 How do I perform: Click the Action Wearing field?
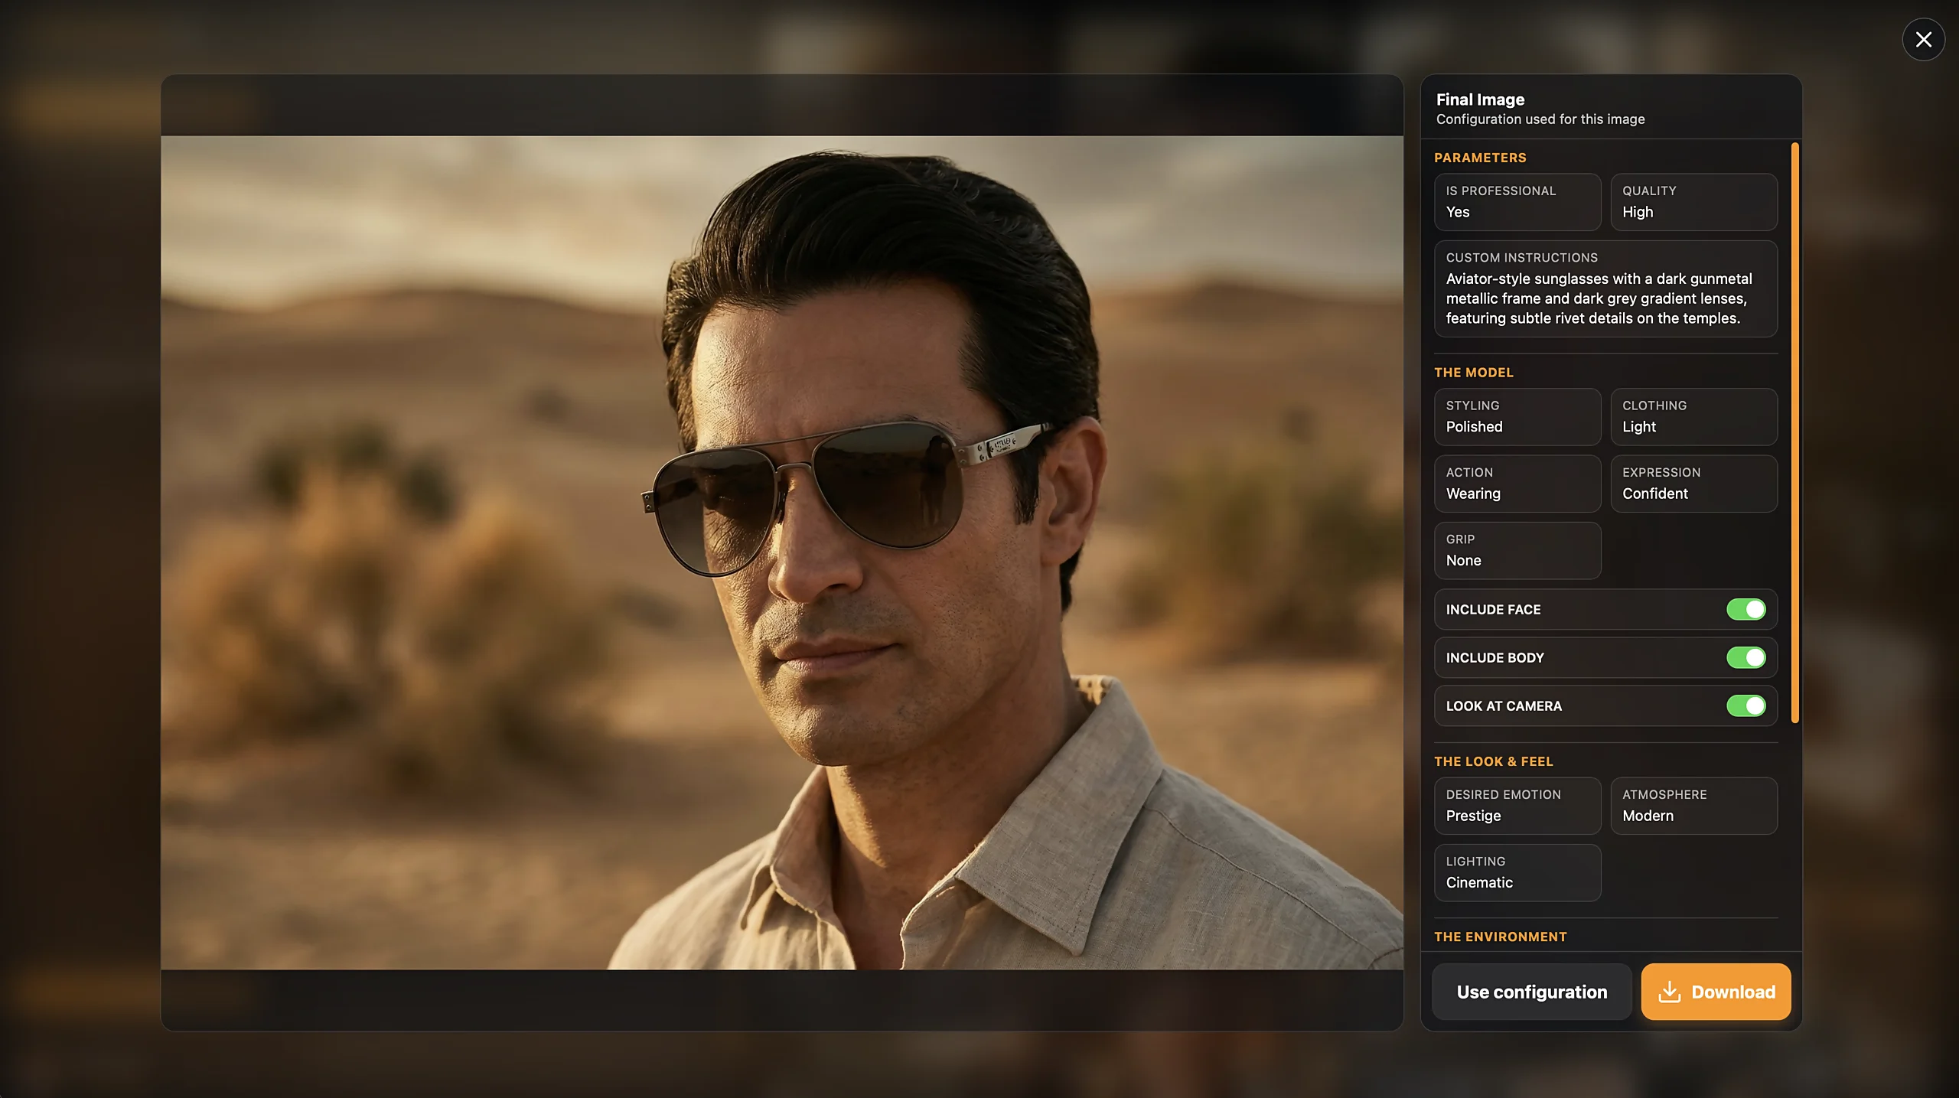[1517, 484]
